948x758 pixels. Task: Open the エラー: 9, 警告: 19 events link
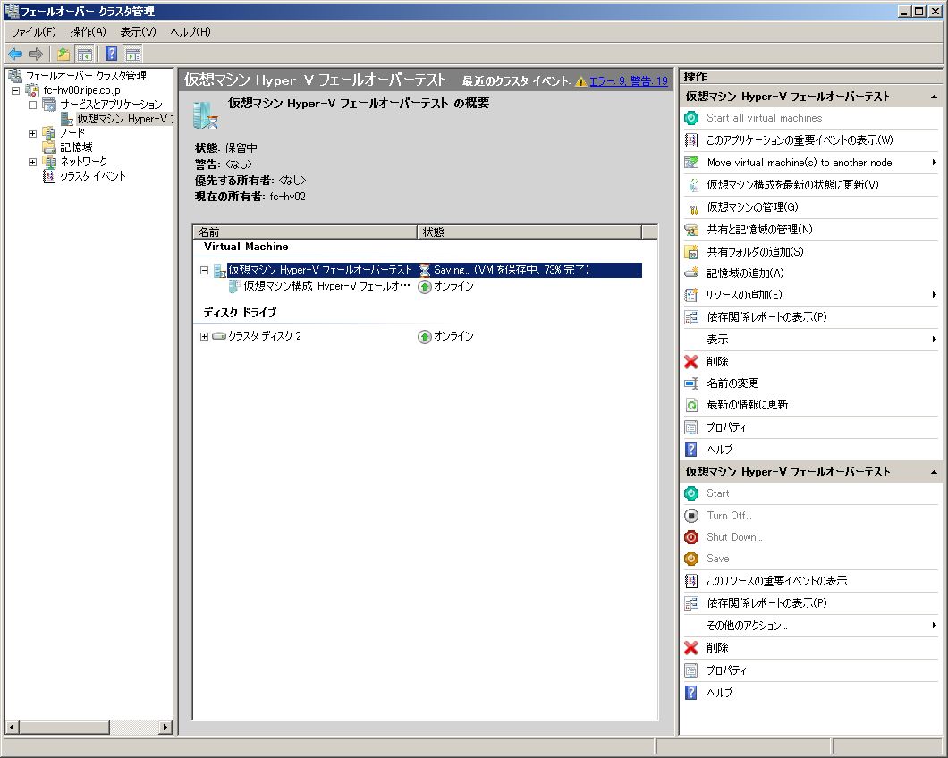pyautogui.click(x=628, y=81)
